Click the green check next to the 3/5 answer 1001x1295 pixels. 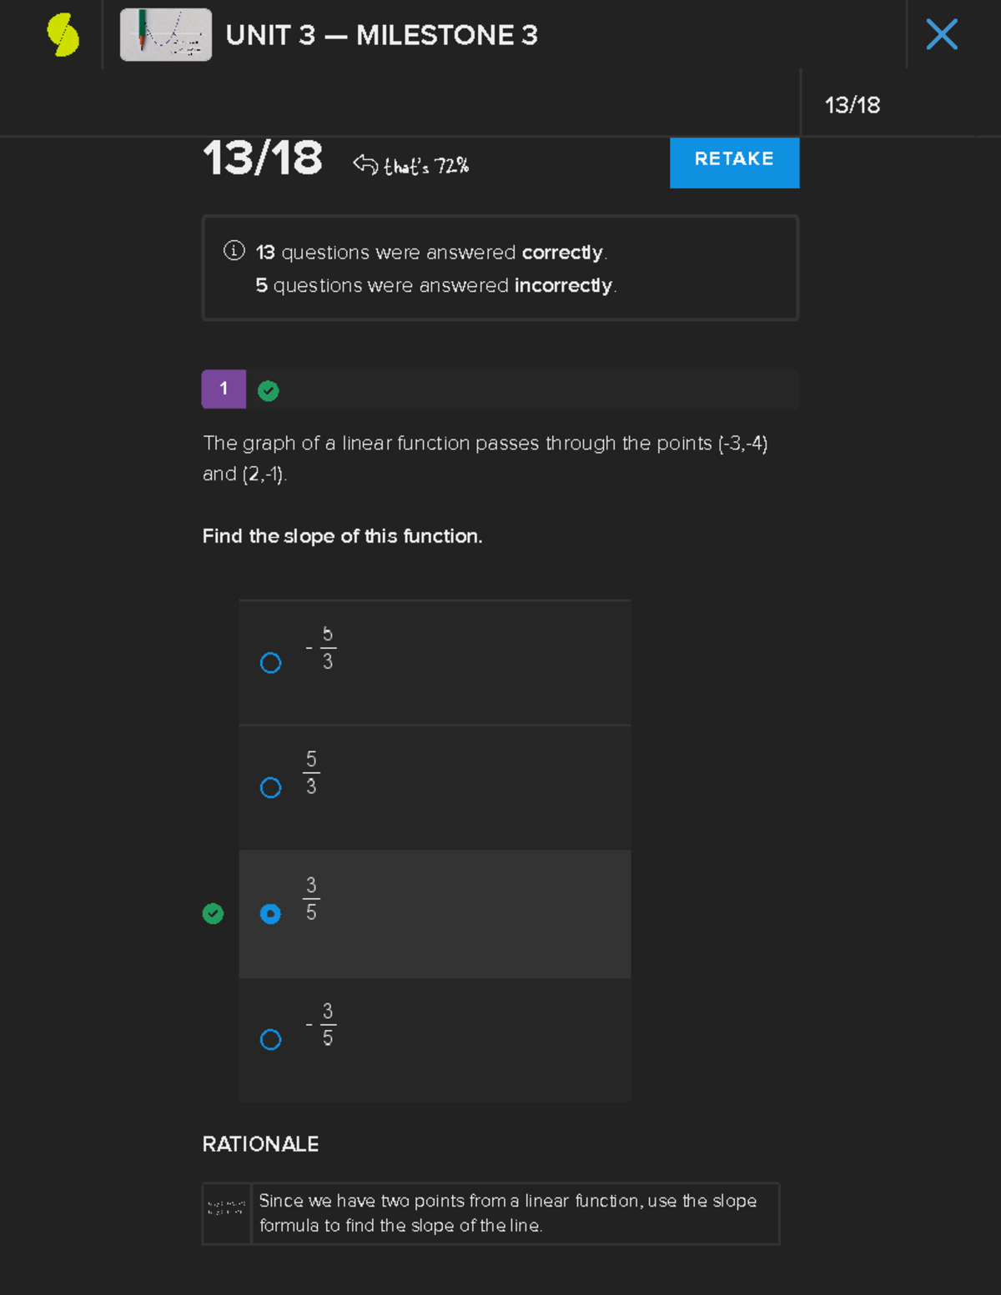click(213, 914)
